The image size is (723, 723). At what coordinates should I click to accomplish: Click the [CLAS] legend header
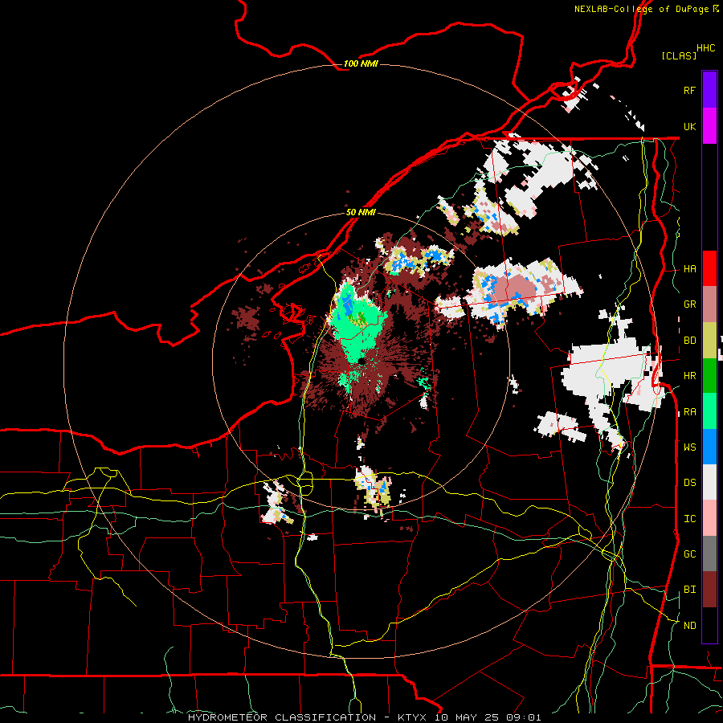coord(679,55)
